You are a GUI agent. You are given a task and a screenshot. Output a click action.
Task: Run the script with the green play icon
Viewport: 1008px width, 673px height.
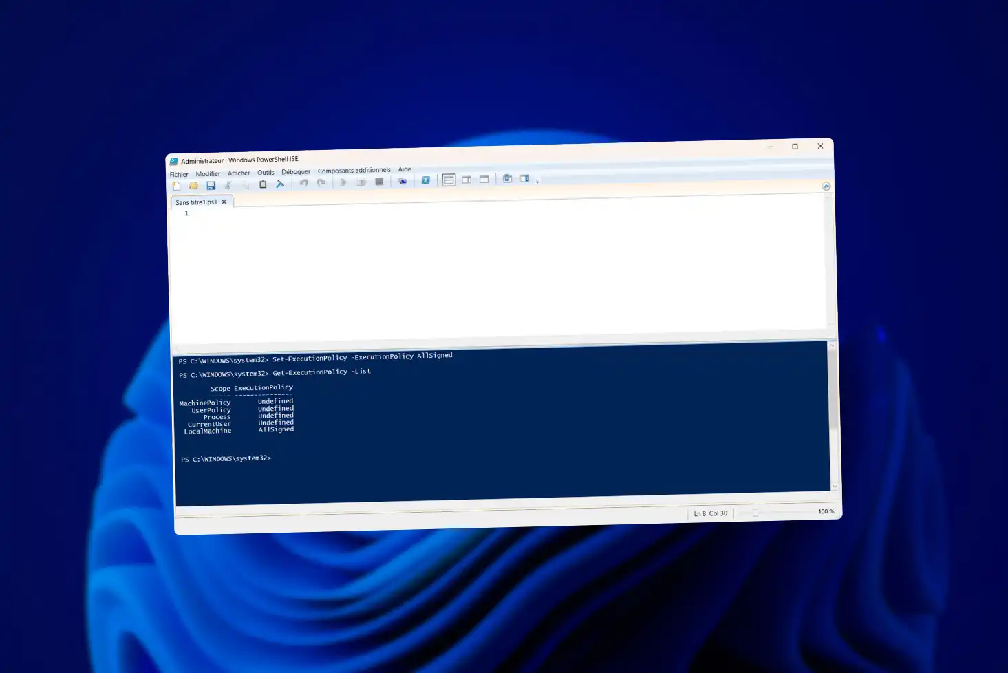click(x=343, y=182)
